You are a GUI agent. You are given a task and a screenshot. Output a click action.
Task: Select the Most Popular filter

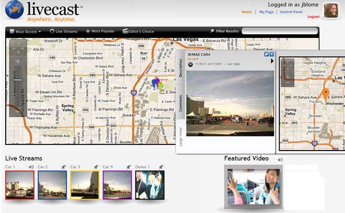[100, 31]
